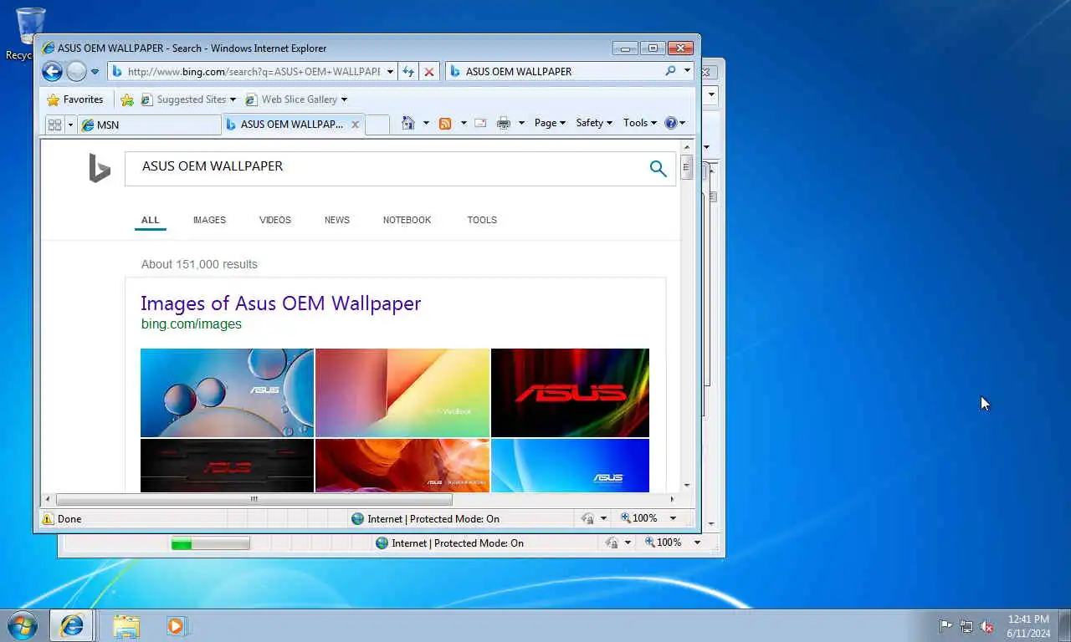Screen dimensions: 1071x642
Task: Switch to the IMAGES results tab
Action: (x=209, y=221)
